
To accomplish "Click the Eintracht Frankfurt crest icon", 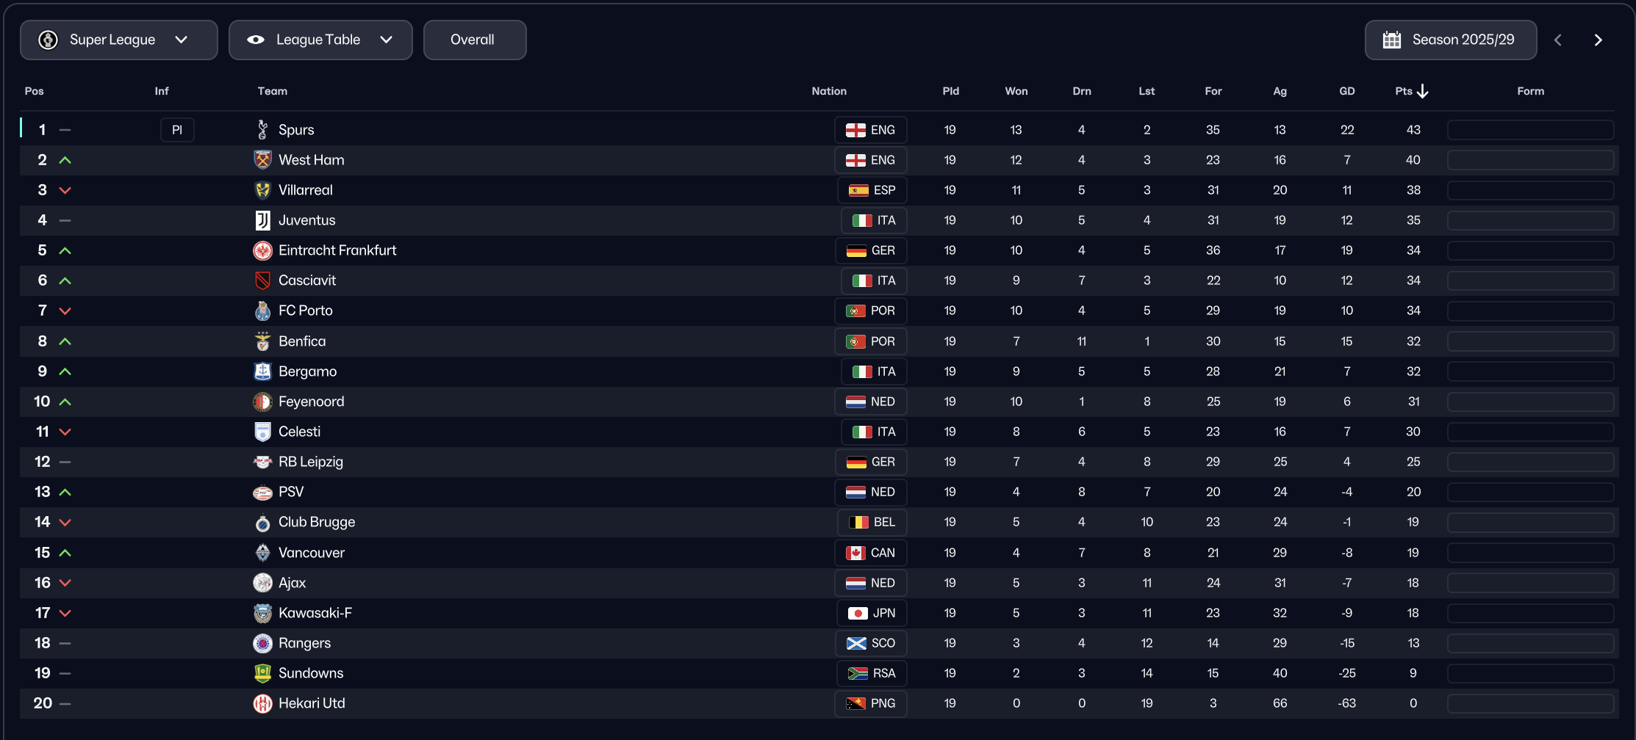I will click(262, 250).
